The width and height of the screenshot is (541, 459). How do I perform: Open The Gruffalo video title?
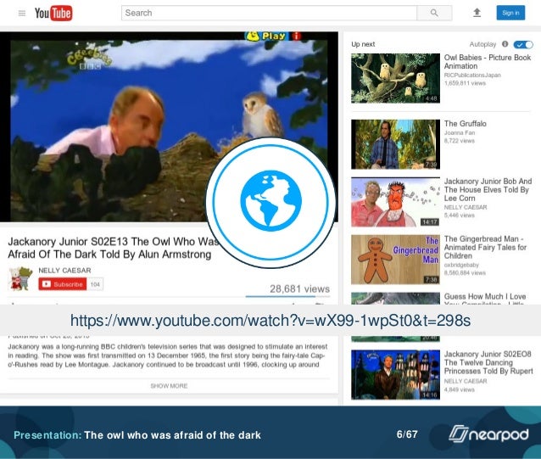click(x=465, y=124)
